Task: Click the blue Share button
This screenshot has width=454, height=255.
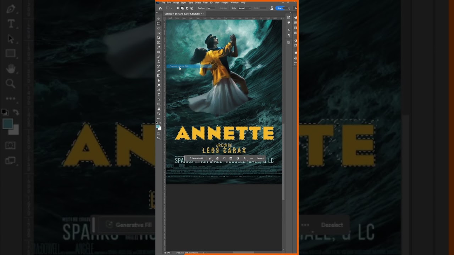Action: click(x=280, y=8)
